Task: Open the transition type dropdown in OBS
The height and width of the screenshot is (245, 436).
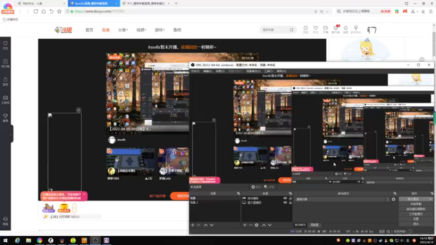Action: coord(342,199)
